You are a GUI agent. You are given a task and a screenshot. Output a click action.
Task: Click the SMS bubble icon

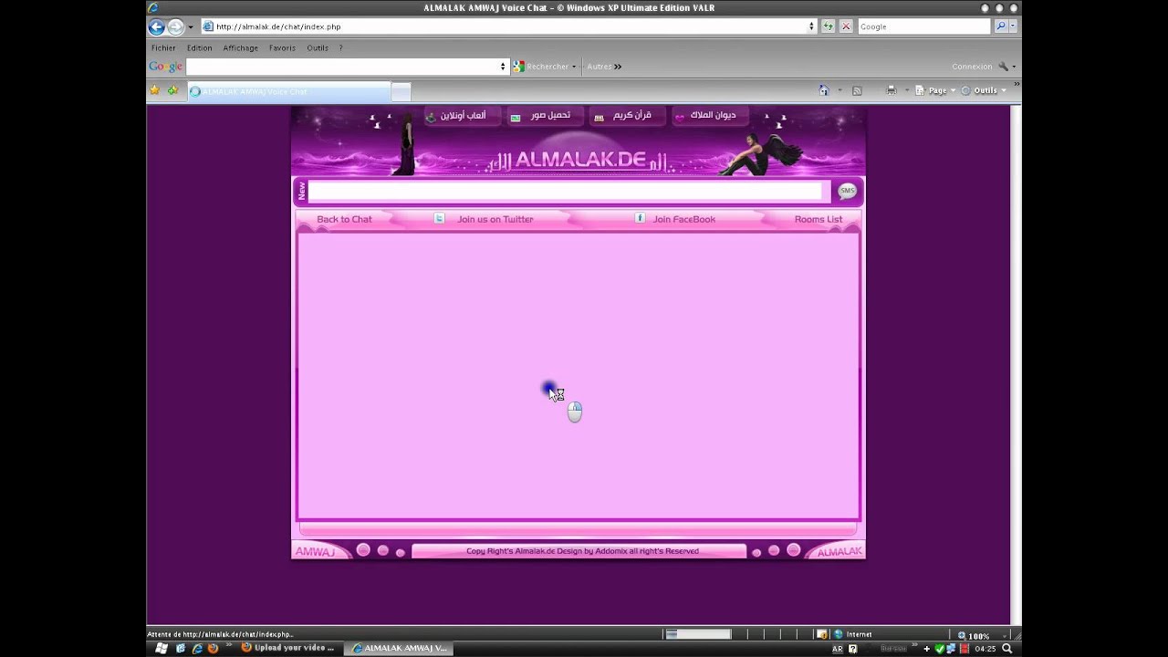tap(847, 191)
